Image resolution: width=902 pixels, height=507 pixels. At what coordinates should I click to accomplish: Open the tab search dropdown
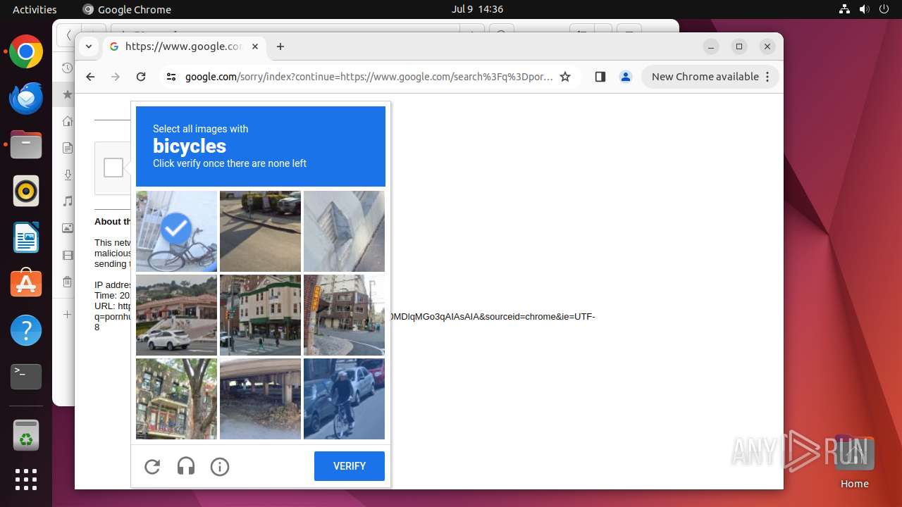(88, 46)
